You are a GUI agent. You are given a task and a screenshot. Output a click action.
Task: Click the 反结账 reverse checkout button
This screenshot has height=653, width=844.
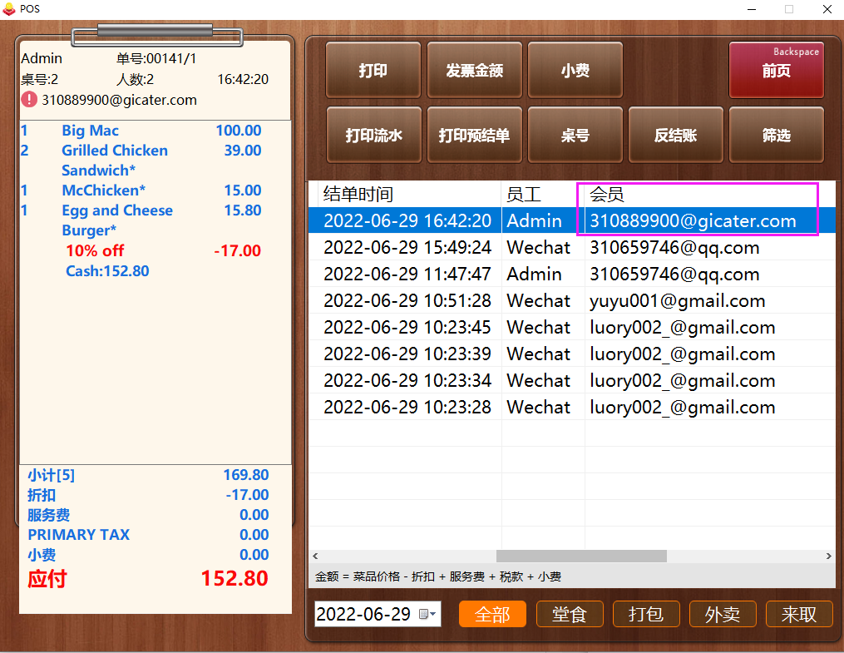click(x=675, y=135)
